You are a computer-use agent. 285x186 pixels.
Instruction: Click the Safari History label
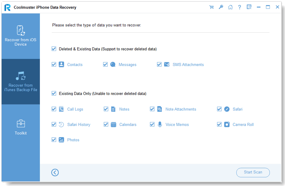(x=79, y=124)
